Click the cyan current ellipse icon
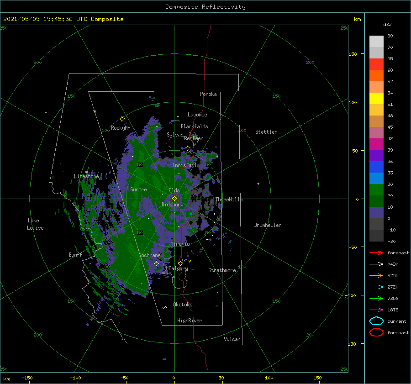411x384 pixels. tap(376, 321)
